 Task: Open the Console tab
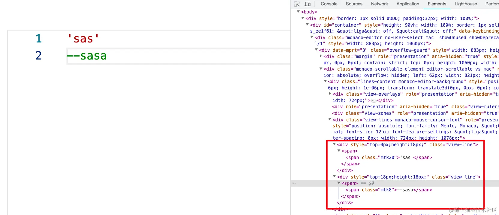pos(329,4)
